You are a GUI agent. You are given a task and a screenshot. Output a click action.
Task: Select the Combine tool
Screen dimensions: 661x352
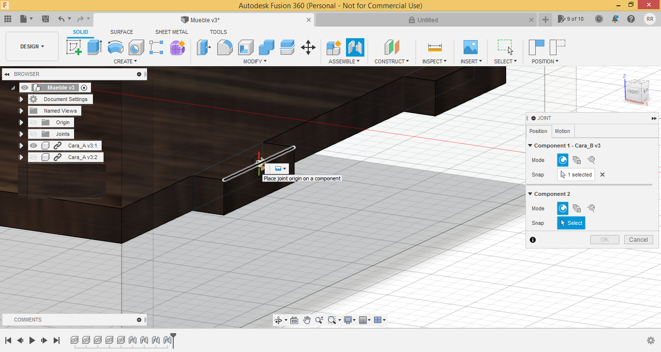(x=267, y=47)
